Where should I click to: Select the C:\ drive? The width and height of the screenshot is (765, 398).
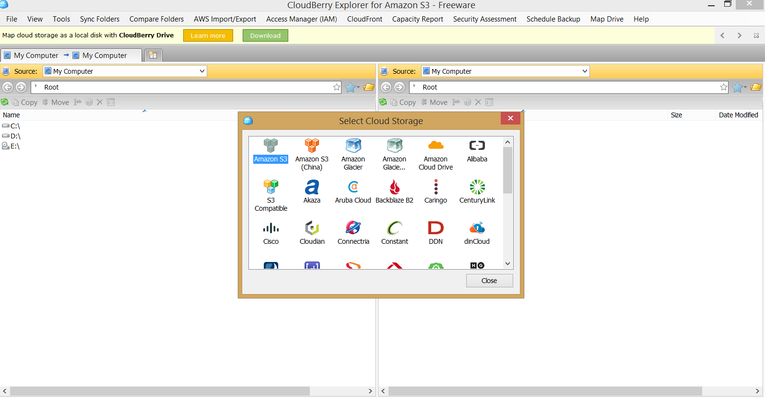point(11,126)
